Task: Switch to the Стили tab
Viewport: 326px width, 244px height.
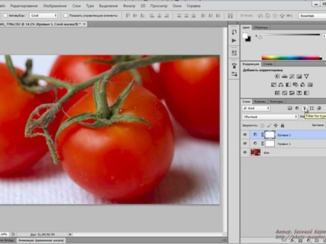Action: click(268, 64)
